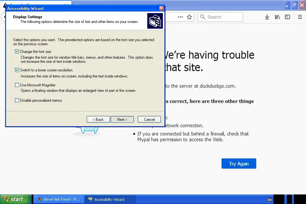Toggle the browser sidebar icon
This screenshot has height=204, width=306.
click(288, 17)
